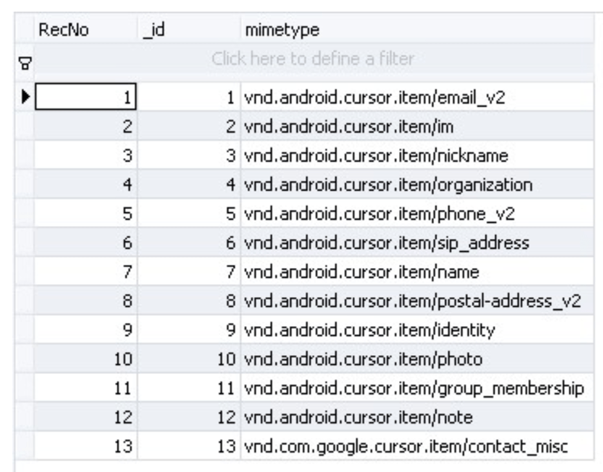The image size is (603, 472).
Task: Select the photo mimetype cell
Action: (x=418, y=358)
